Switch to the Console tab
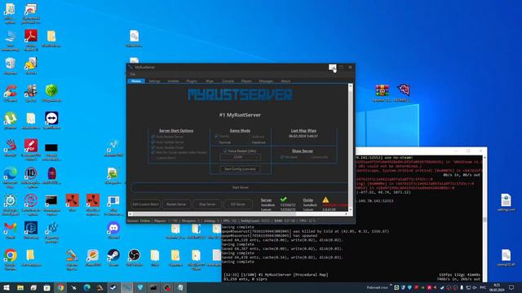The width and height of the screenshot is (522, 293). (x=228, y=81)
